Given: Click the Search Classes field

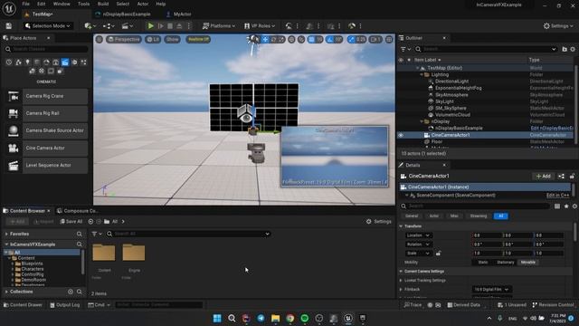Looking at the screenshot, I should click(x=46, y=49).
